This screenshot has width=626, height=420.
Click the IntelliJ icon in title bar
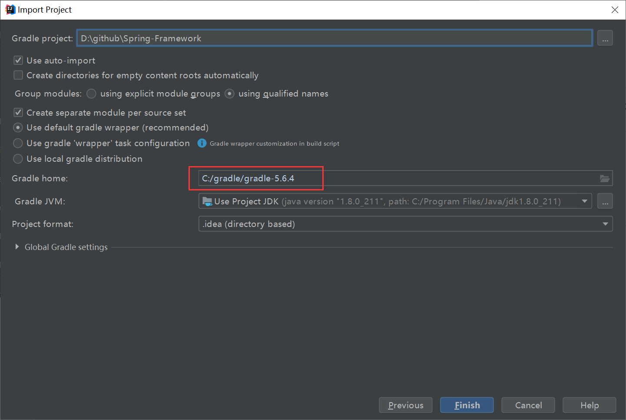tap(10, 10)
